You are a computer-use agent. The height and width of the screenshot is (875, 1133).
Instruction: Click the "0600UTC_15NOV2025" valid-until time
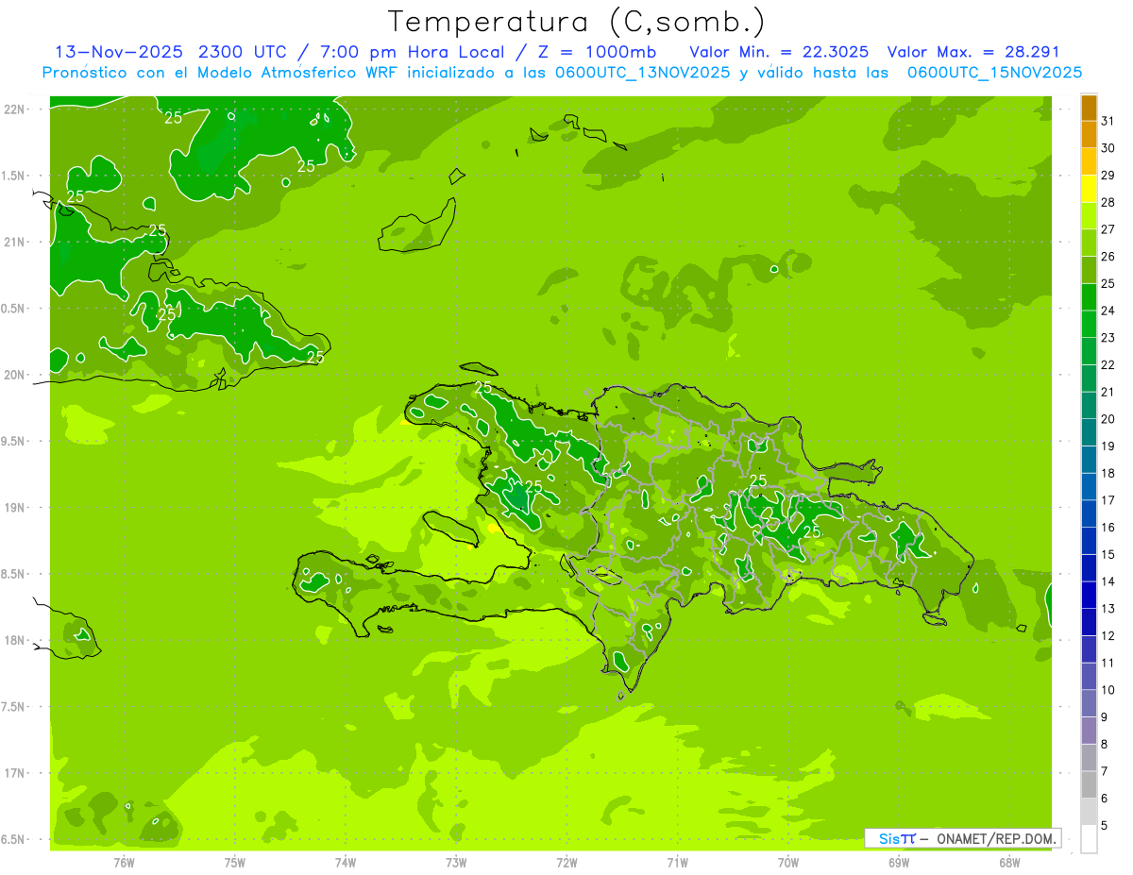pos(994,73)
